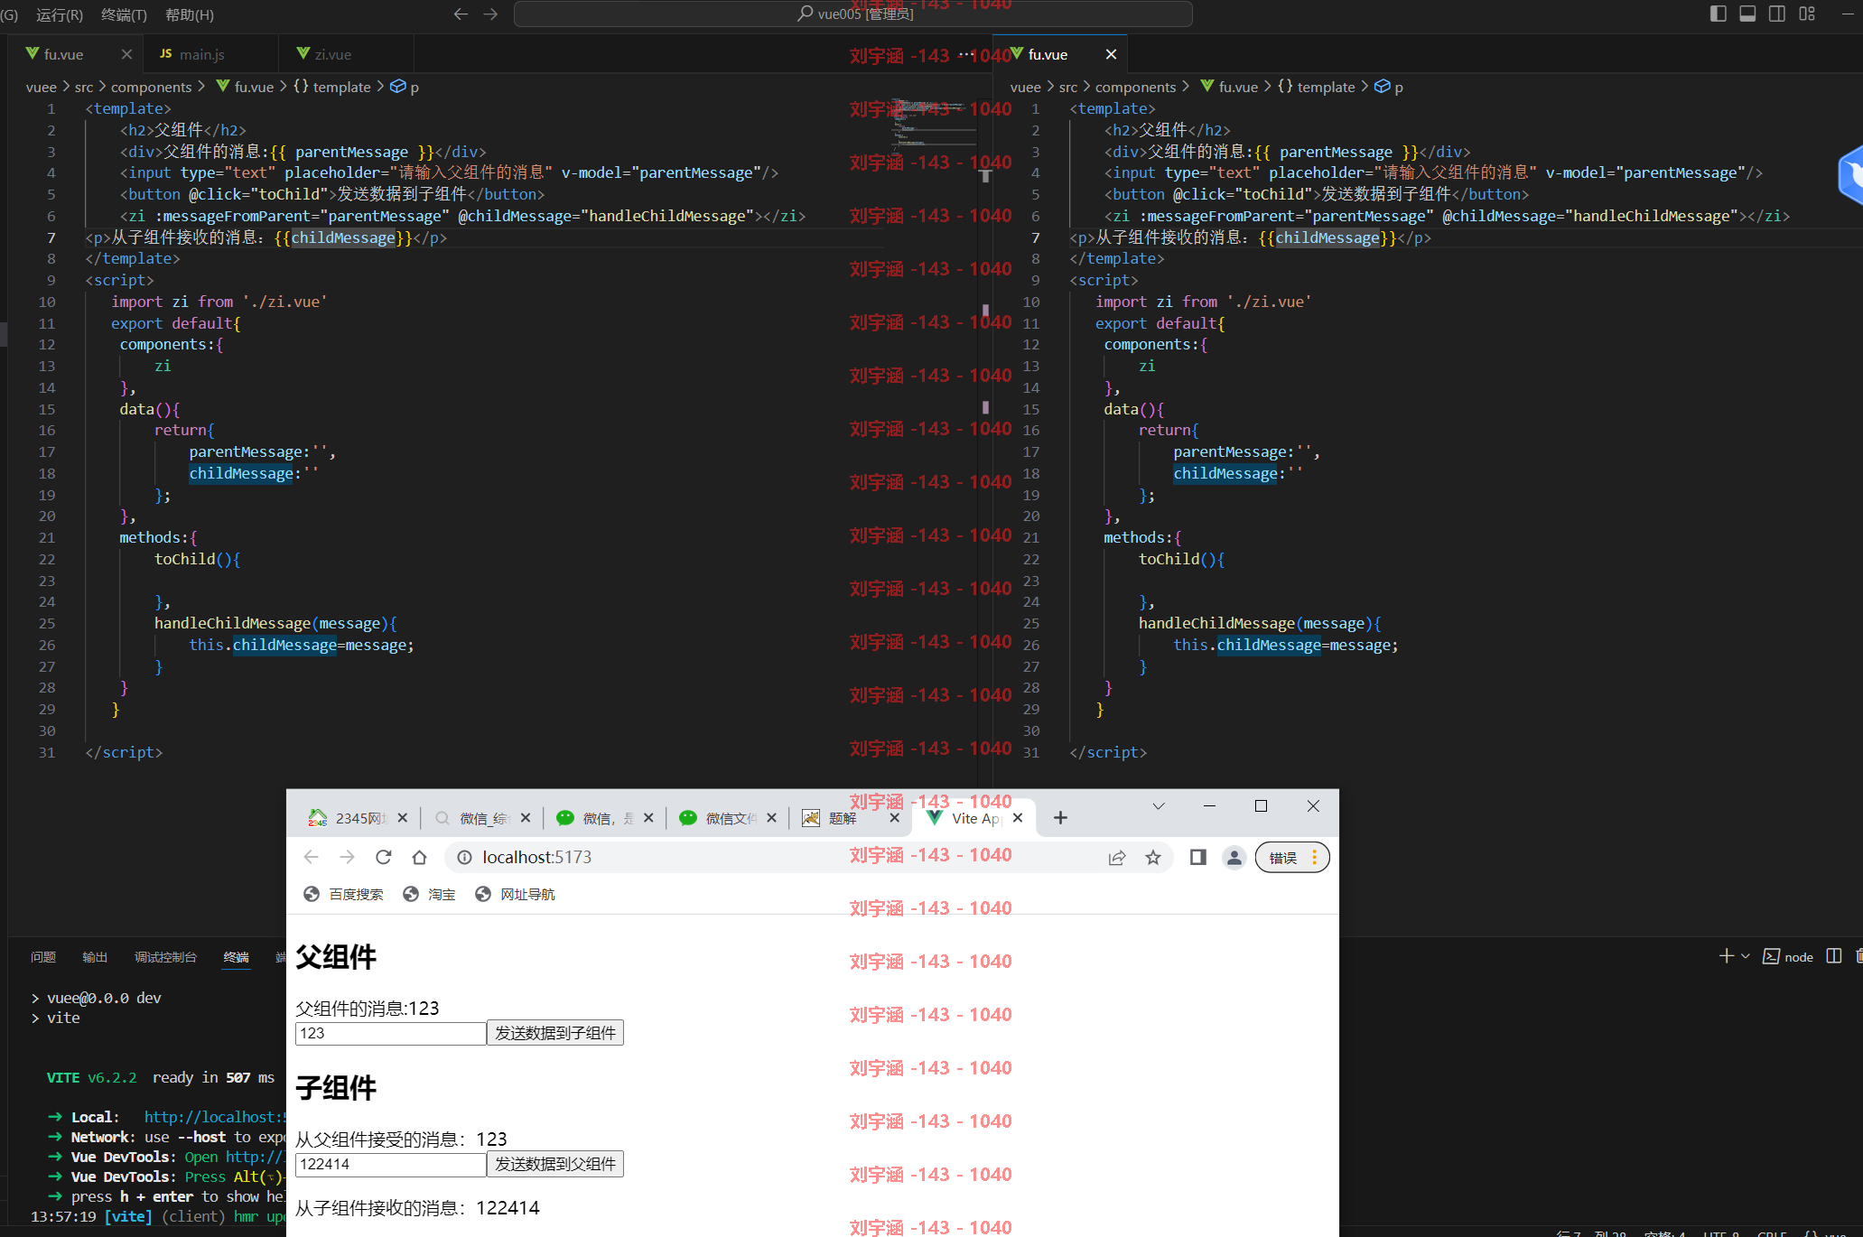
Task: Switch to 题解 browser tab
Action: [851, 818]
